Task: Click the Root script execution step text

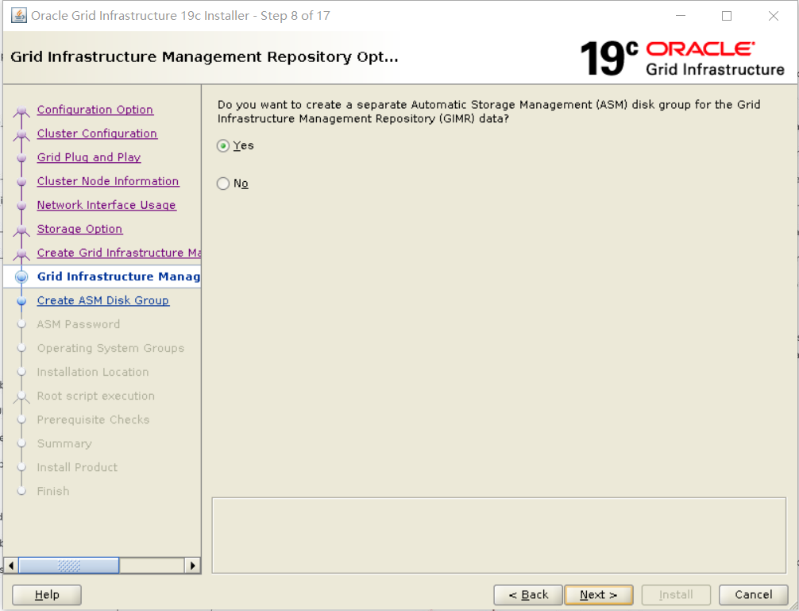Action: [96, 396]
